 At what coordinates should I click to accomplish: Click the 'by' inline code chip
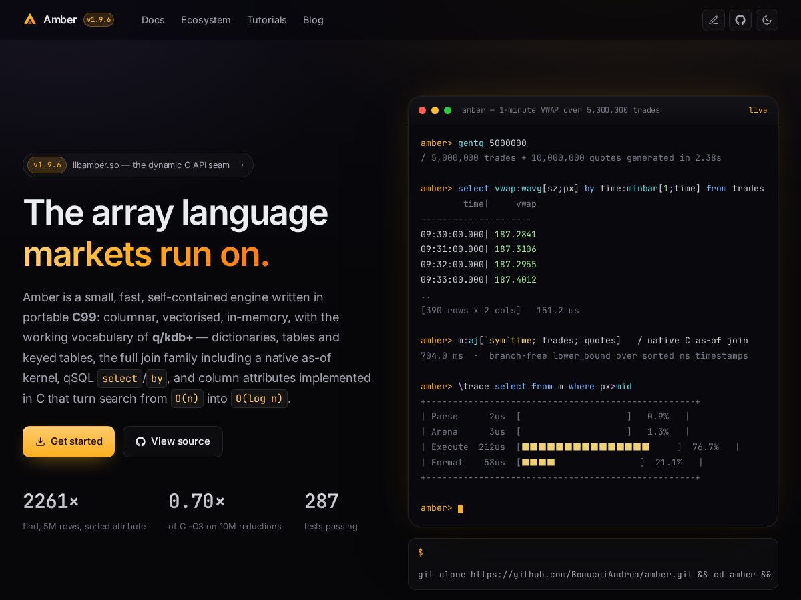[157, 379]
